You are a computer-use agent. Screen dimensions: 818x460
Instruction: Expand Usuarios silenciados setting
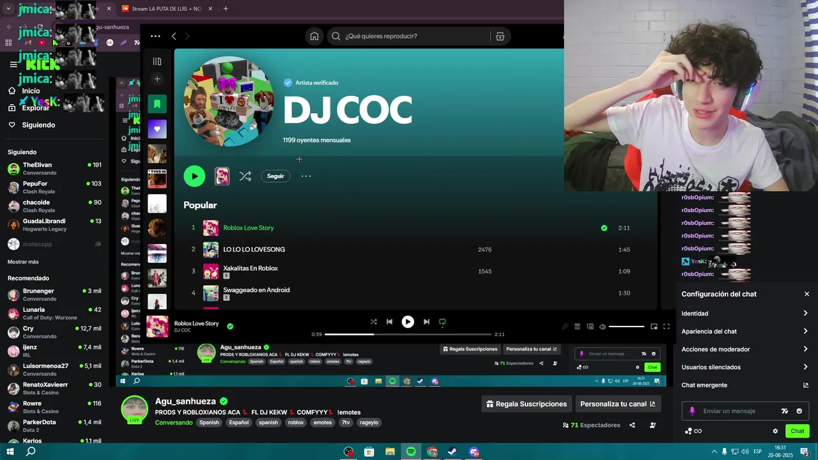[745, 367]
